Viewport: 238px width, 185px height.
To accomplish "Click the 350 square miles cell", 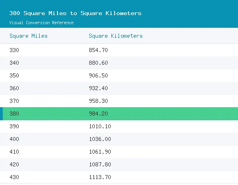I will click(x=14, y=75).
